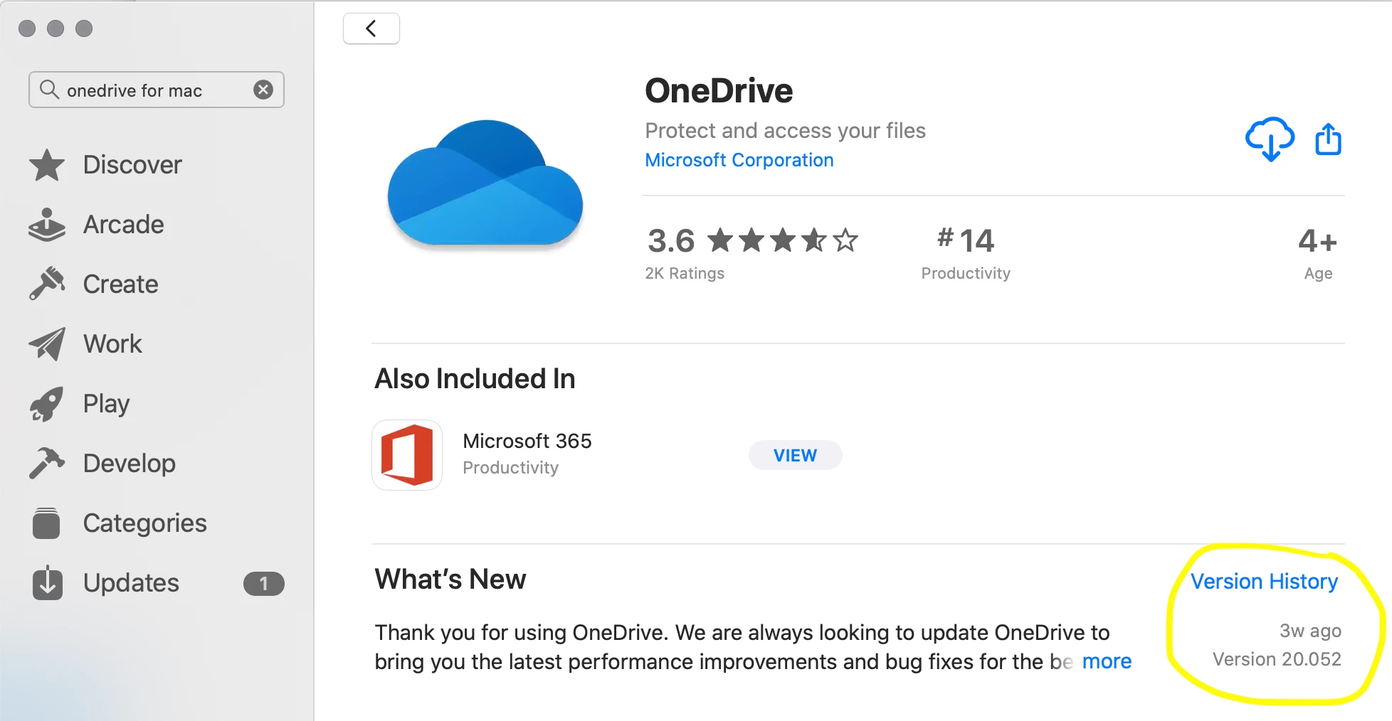Go back using the chevron button

pyautogui.click(x=371, y=28)
